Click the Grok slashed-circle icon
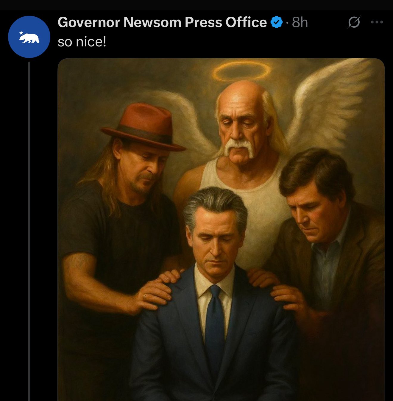Screen dimensions: 393x401 (353, 22)
